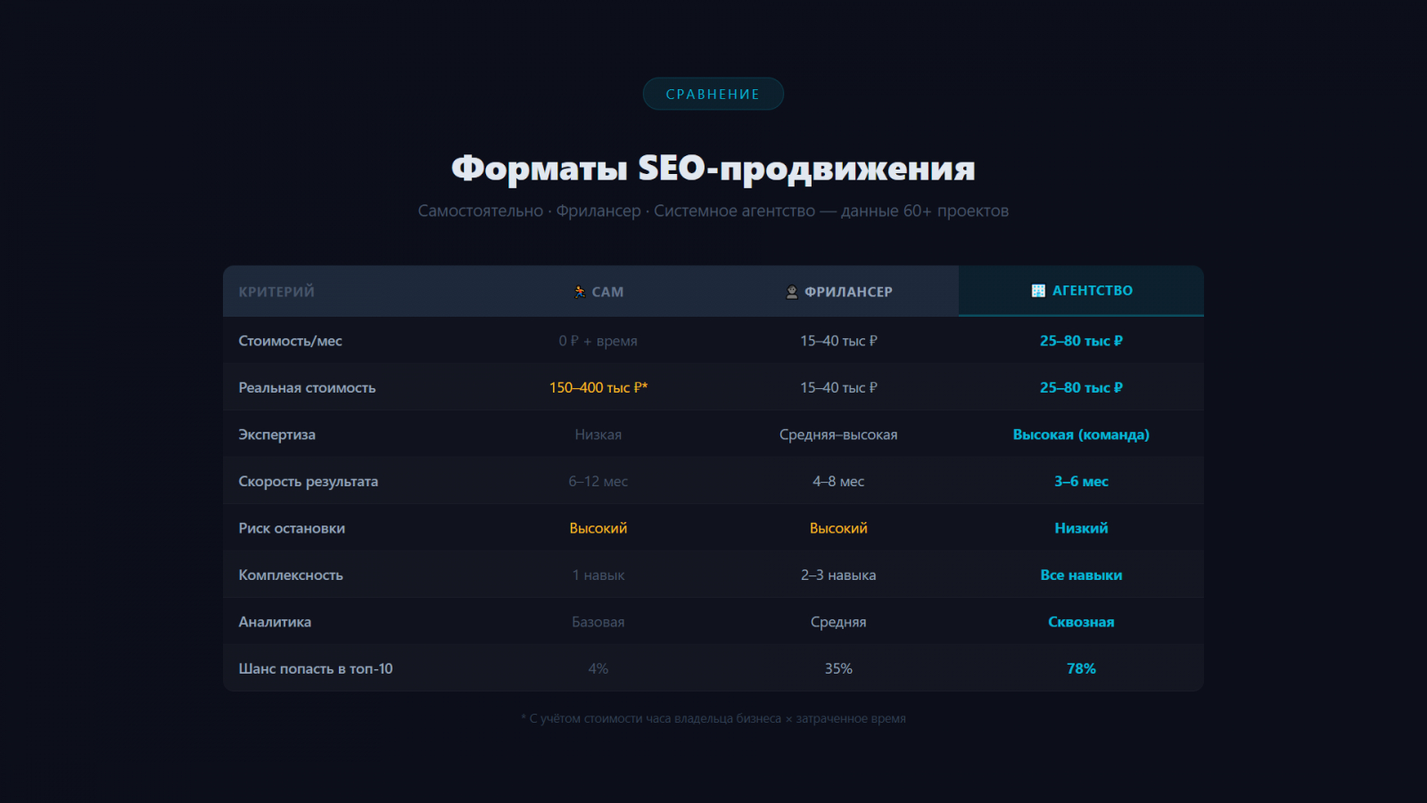Click the runner icon beside САМ

click(580, 292)
